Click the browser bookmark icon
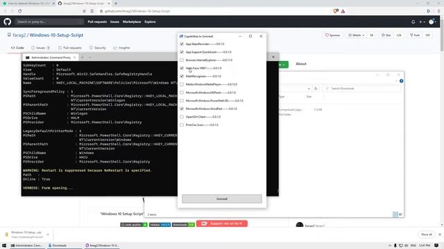The width and height of the screenshot is (444, 249). tap(92, 11)
